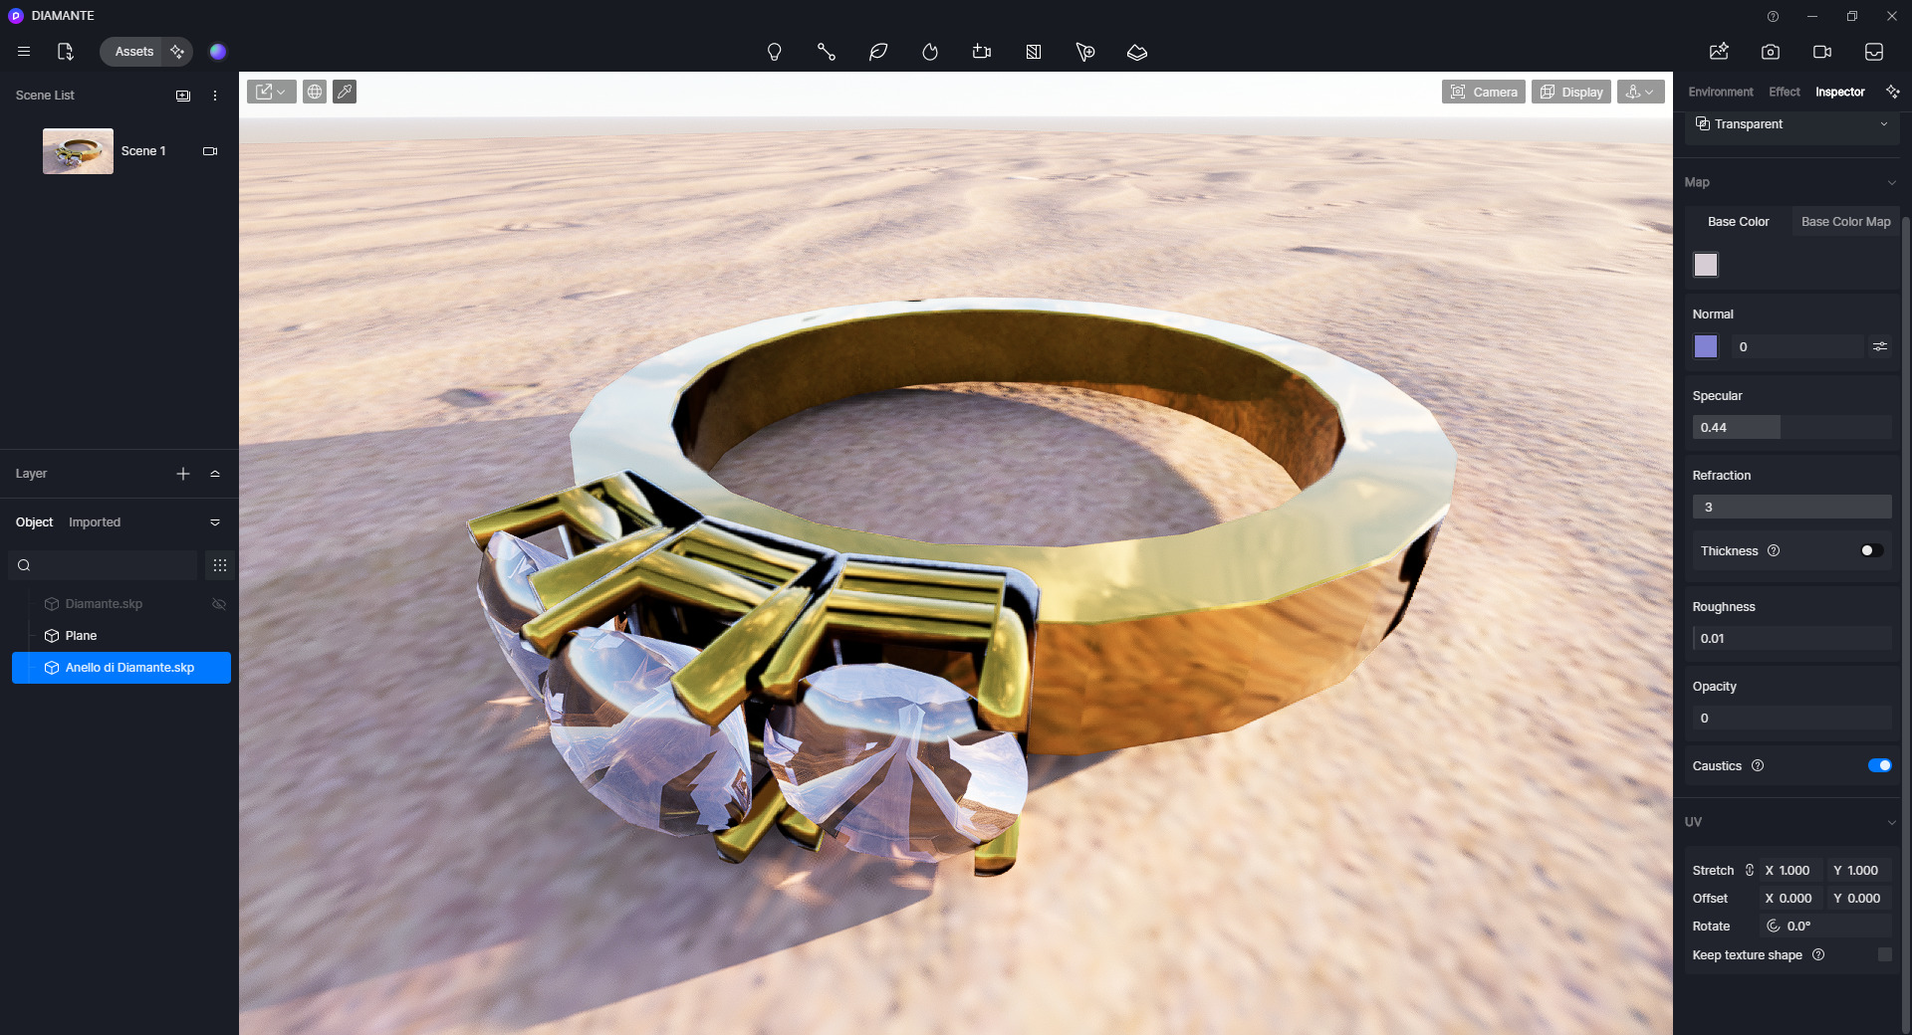This screenshot has width=1912, height=1035.
Task: Switch to the Inspector tab
Action: click(1840, 92)
